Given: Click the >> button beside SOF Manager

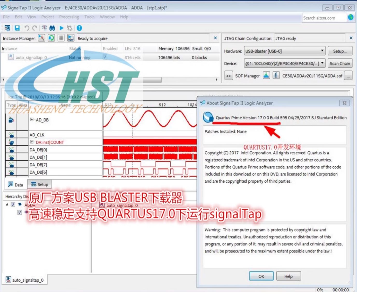Looking at the screenshot, I should (x=228, y=76).
